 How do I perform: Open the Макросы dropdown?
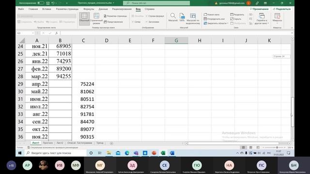[277, 19]
